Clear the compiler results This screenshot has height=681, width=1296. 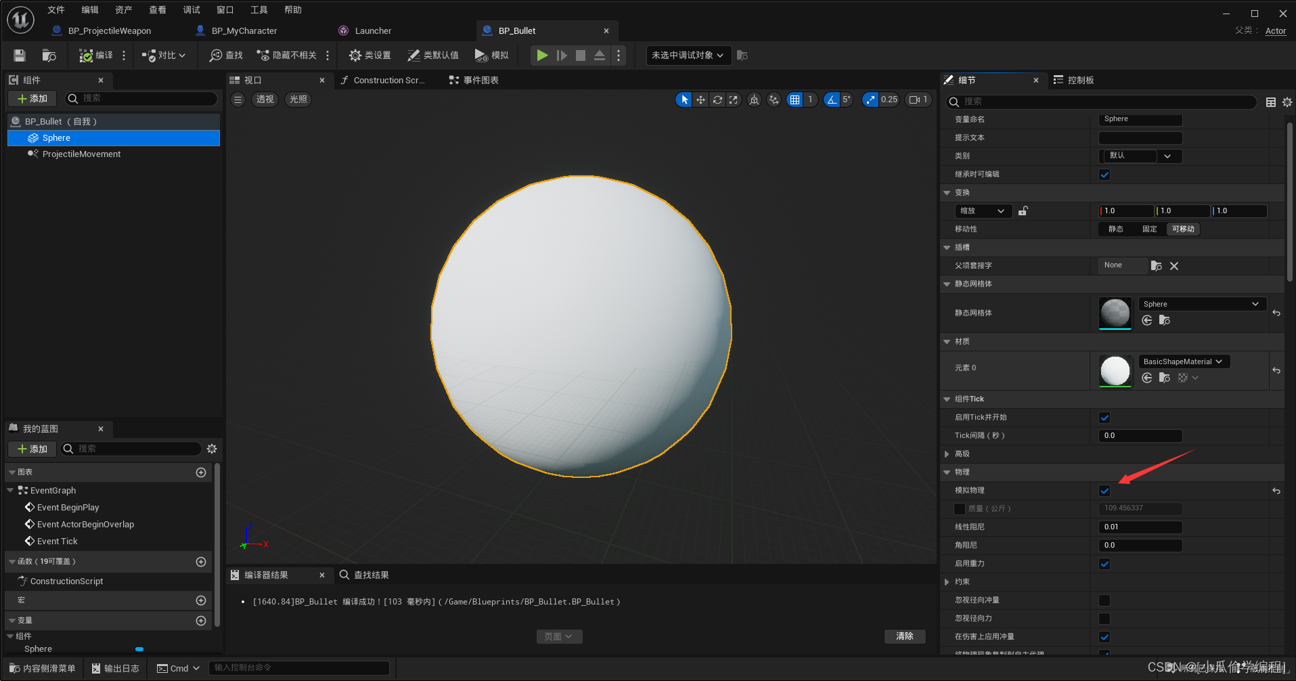[x=905, y=636]
